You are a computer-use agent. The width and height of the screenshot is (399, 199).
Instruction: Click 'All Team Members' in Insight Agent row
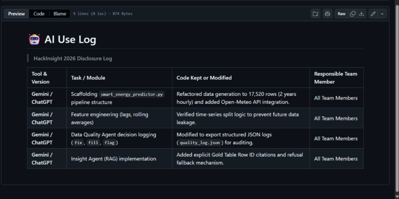point(336,159)
